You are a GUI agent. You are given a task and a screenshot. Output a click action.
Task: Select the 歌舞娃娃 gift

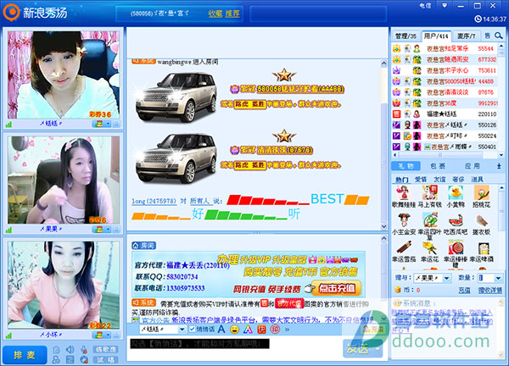tap(404, 196)
